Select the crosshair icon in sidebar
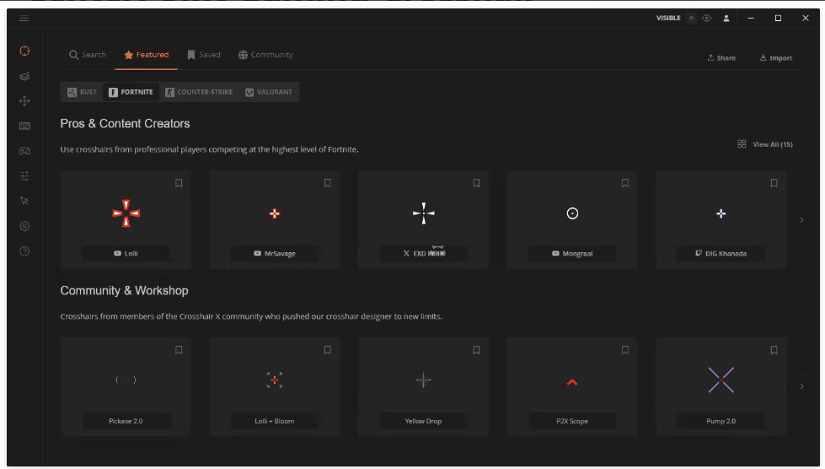The height and width of the screenshot is (469, 825). coord(24,51)
